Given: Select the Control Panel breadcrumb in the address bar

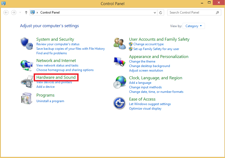Looking at the screenshot, I should tap(50, 13).
